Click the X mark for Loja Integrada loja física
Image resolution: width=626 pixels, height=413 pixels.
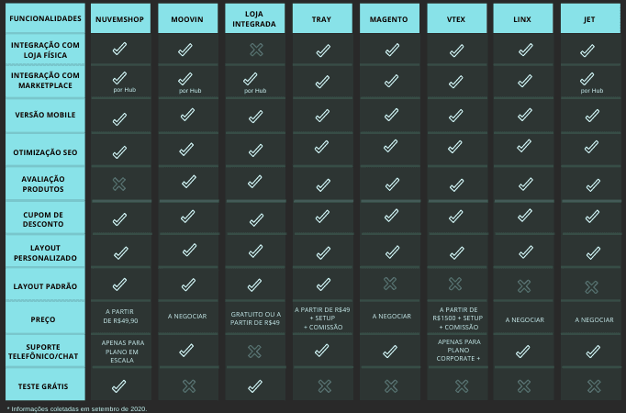pyautogui.click(x=256, y=50)
